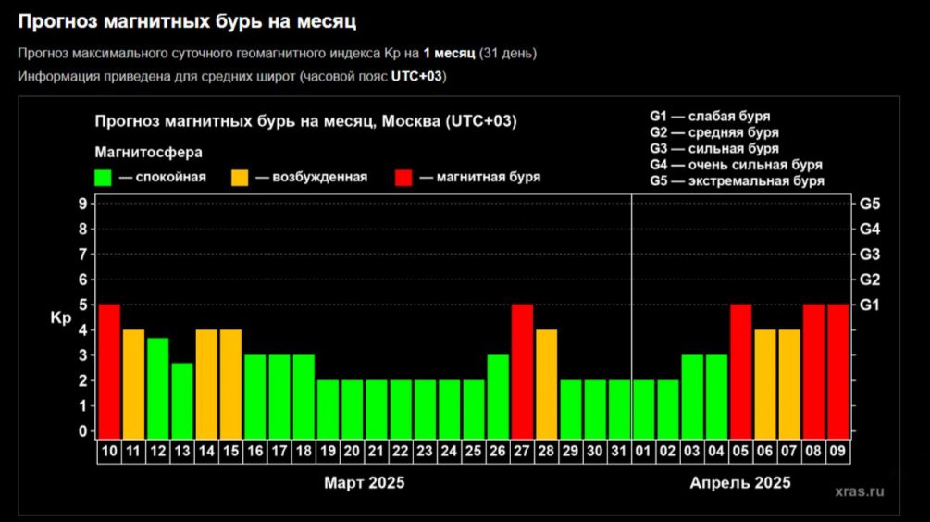Viewport: 930px width, 522px height.
Task: Click the 'Март 2025' month label
Action: (364, 482)
